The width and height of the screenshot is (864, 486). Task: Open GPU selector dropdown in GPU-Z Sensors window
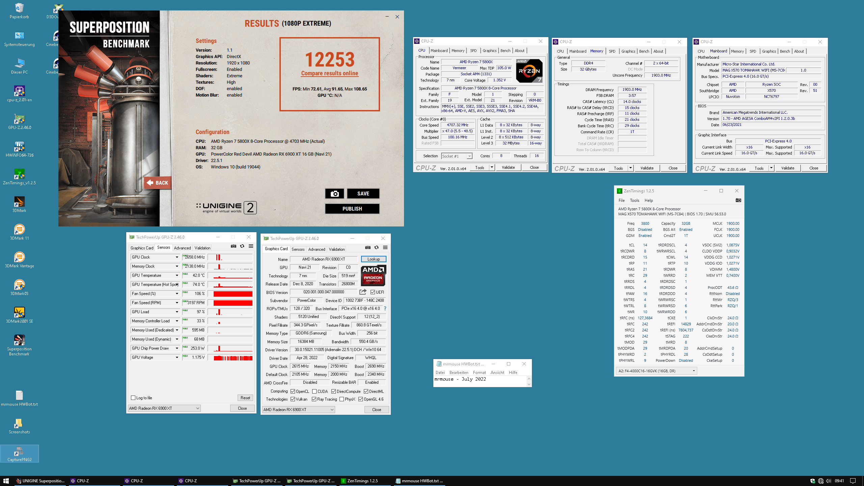pos(164,408)
